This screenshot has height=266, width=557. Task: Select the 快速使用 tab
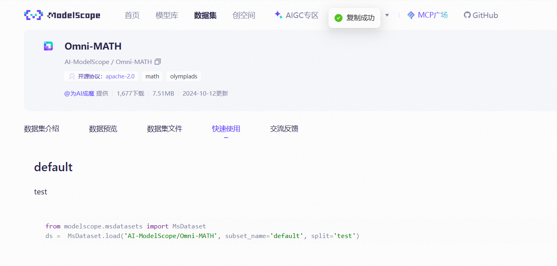(226, 129)
